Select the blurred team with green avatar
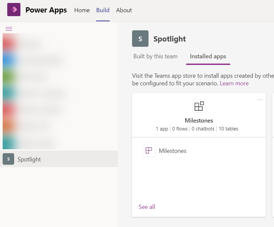The height and width of the screenshot is (227, 274). (9, 77)
